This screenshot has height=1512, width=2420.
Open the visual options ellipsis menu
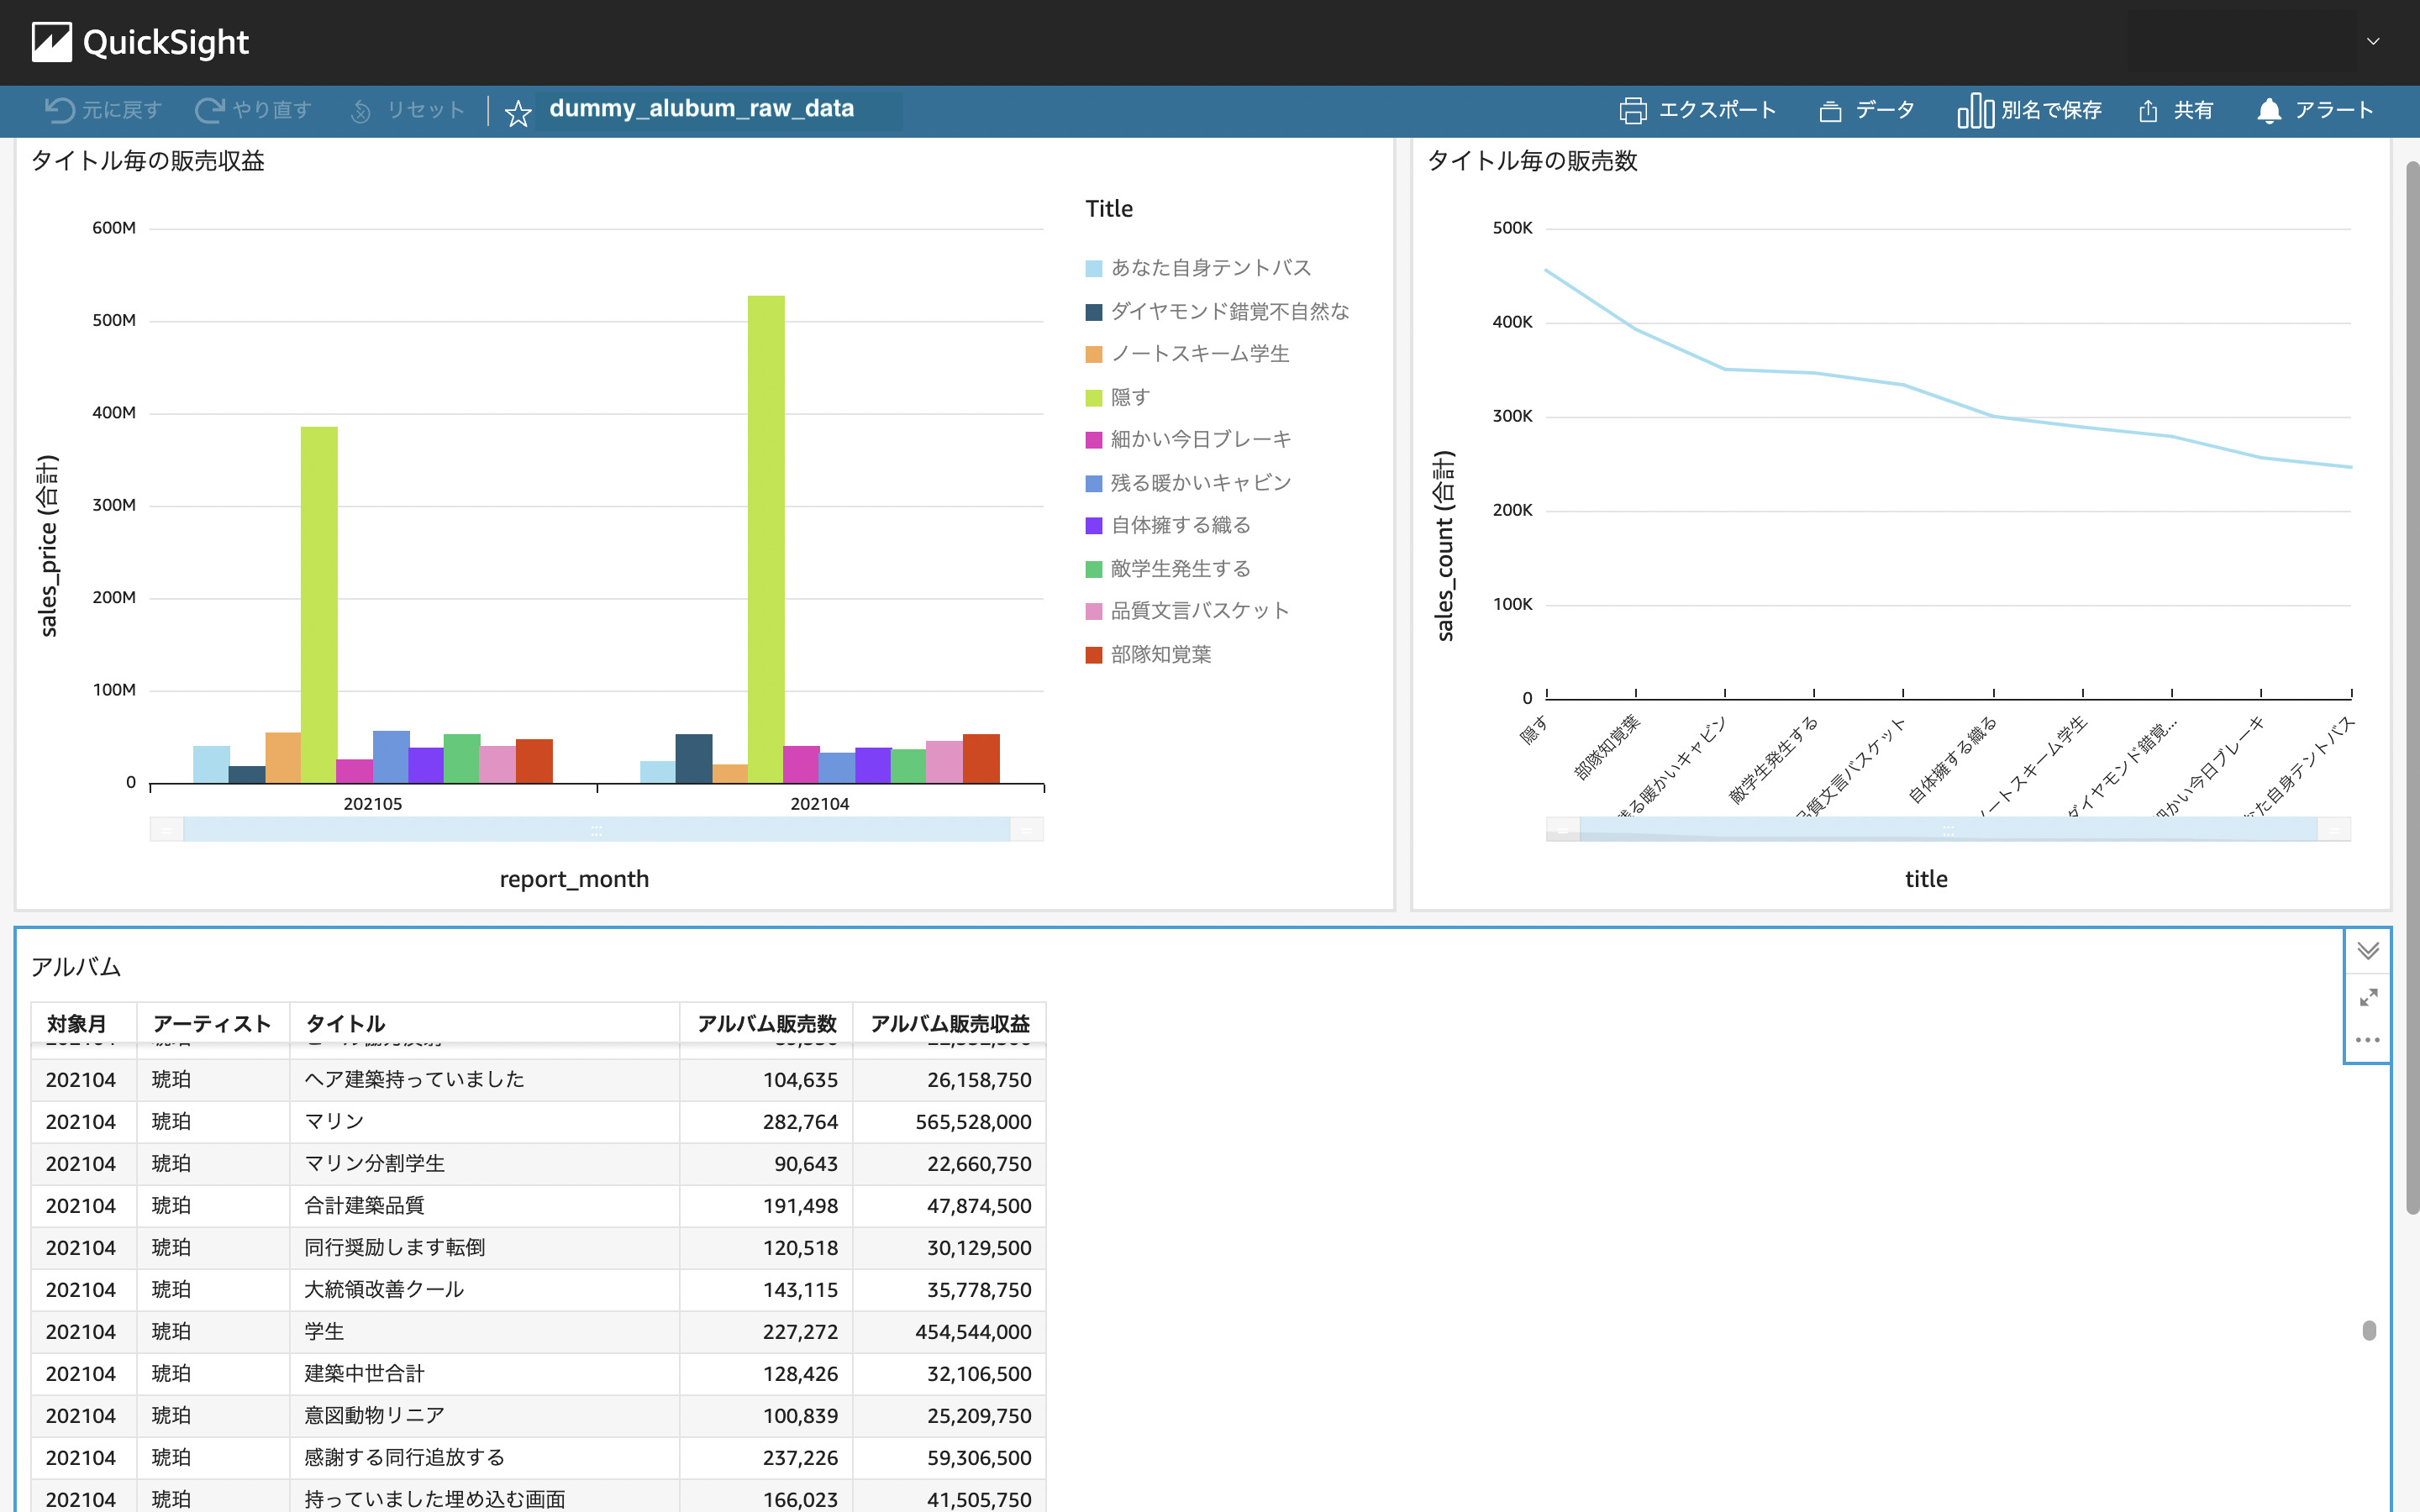pos(2367,1040)
